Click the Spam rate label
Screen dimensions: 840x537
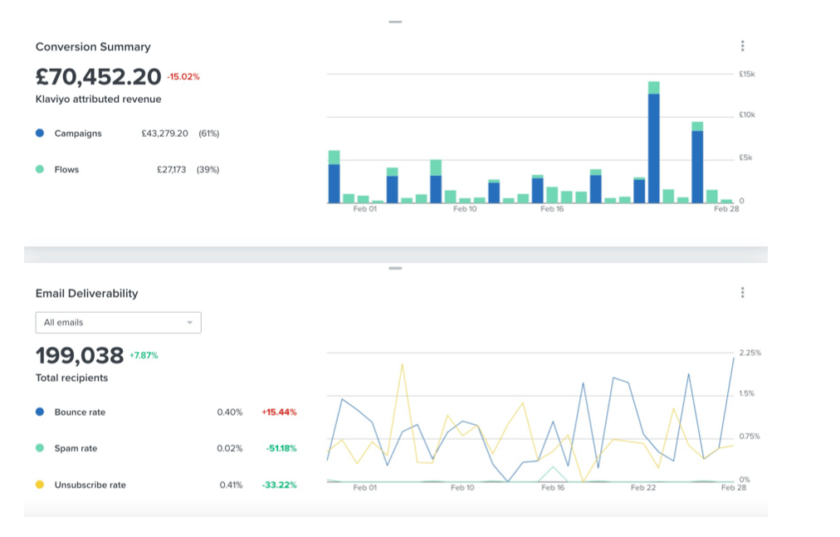[x=76, y=448]
